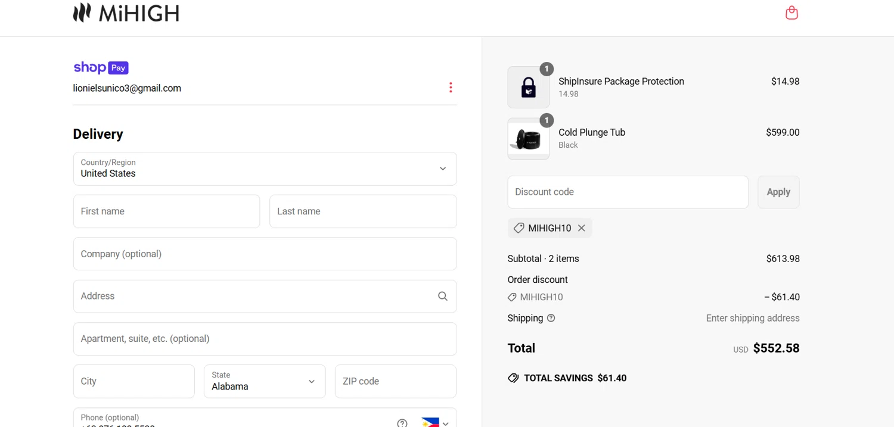Click the tag icon in MIHIGH10 chip
894x427 pixels.
(519, 228)
